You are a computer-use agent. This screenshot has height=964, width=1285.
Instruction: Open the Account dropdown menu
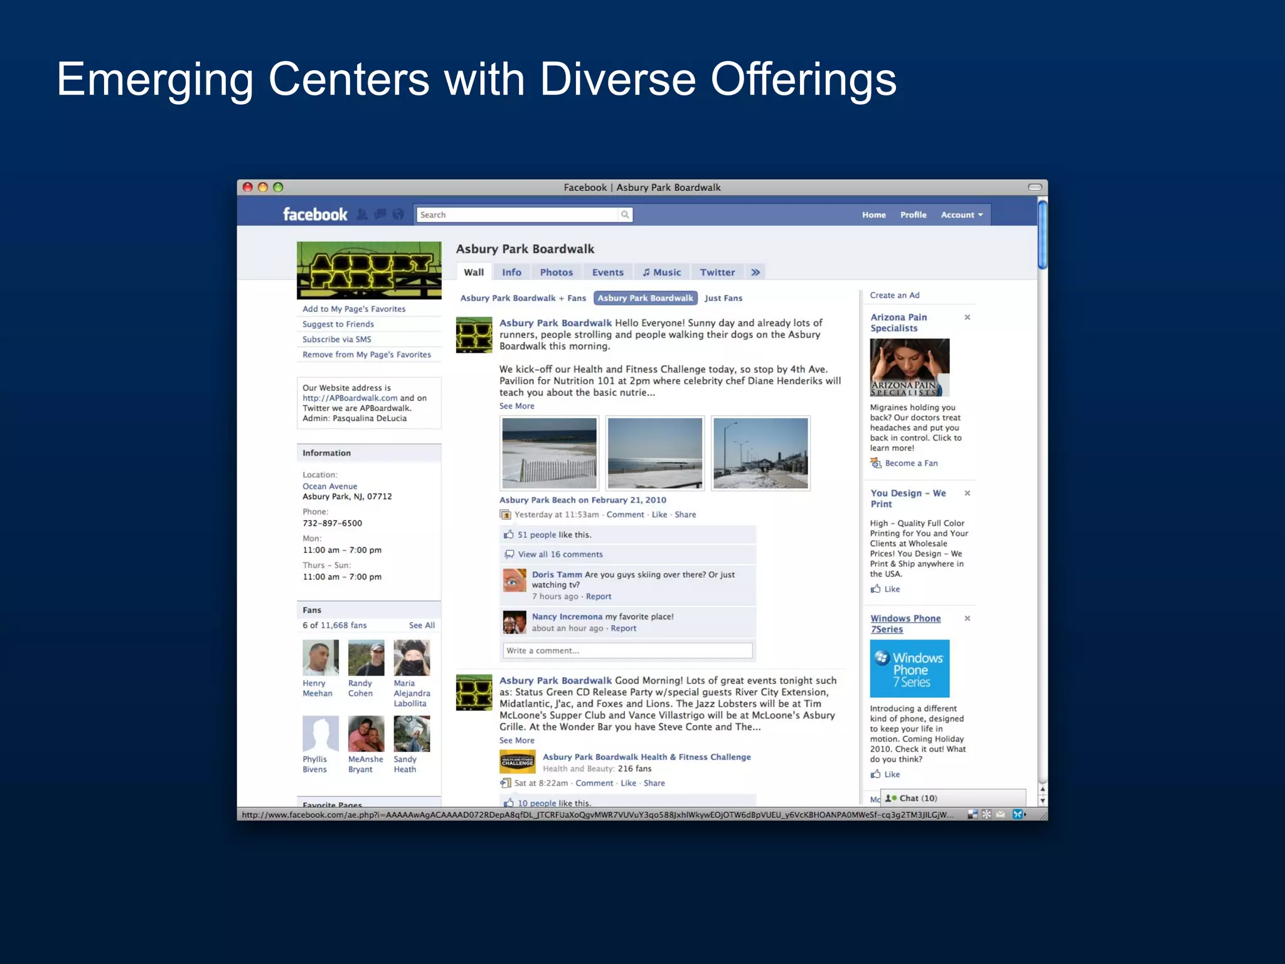(x=962, y=215)
